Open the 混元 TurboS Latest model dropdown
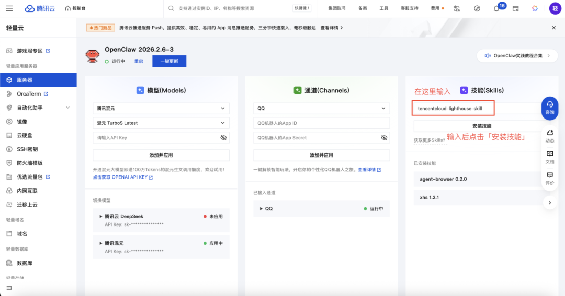The height and width of the screenshot is (296, 565). tap(161, 123)
